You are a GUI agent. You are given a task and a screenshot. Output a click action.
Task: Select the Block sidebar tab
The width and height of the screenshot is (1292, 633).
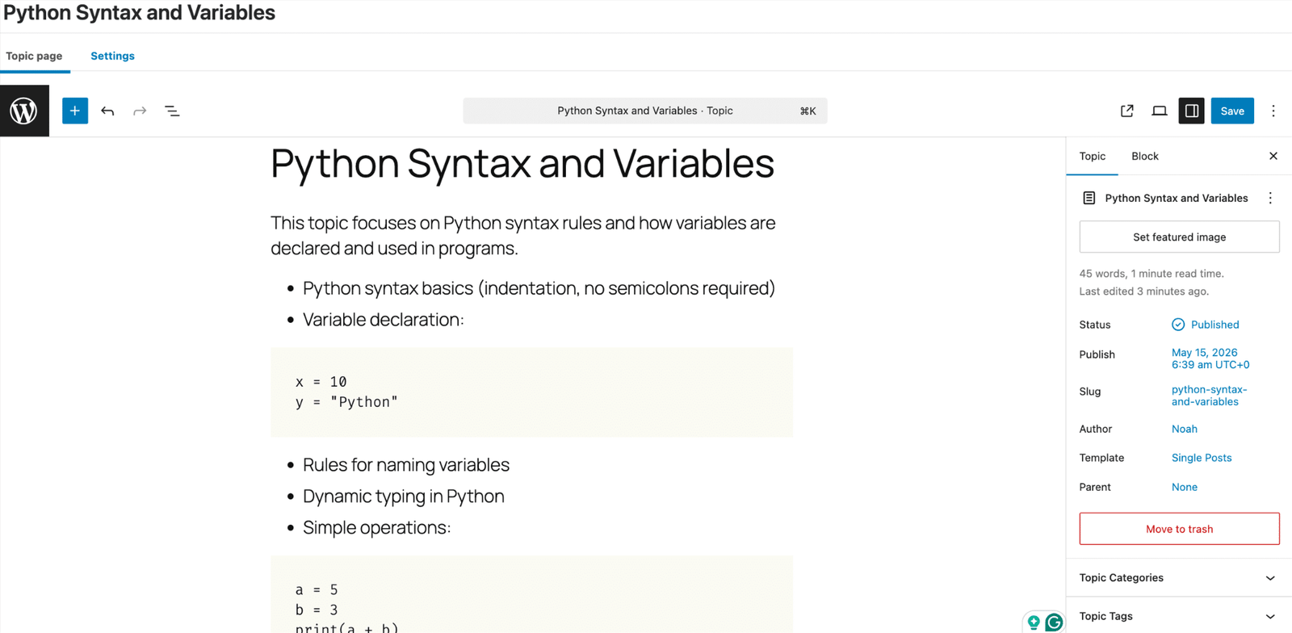coord(1145,156)
